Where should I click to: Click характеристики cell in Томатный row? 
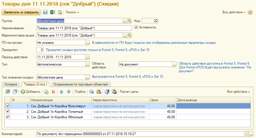click(120, 112)
